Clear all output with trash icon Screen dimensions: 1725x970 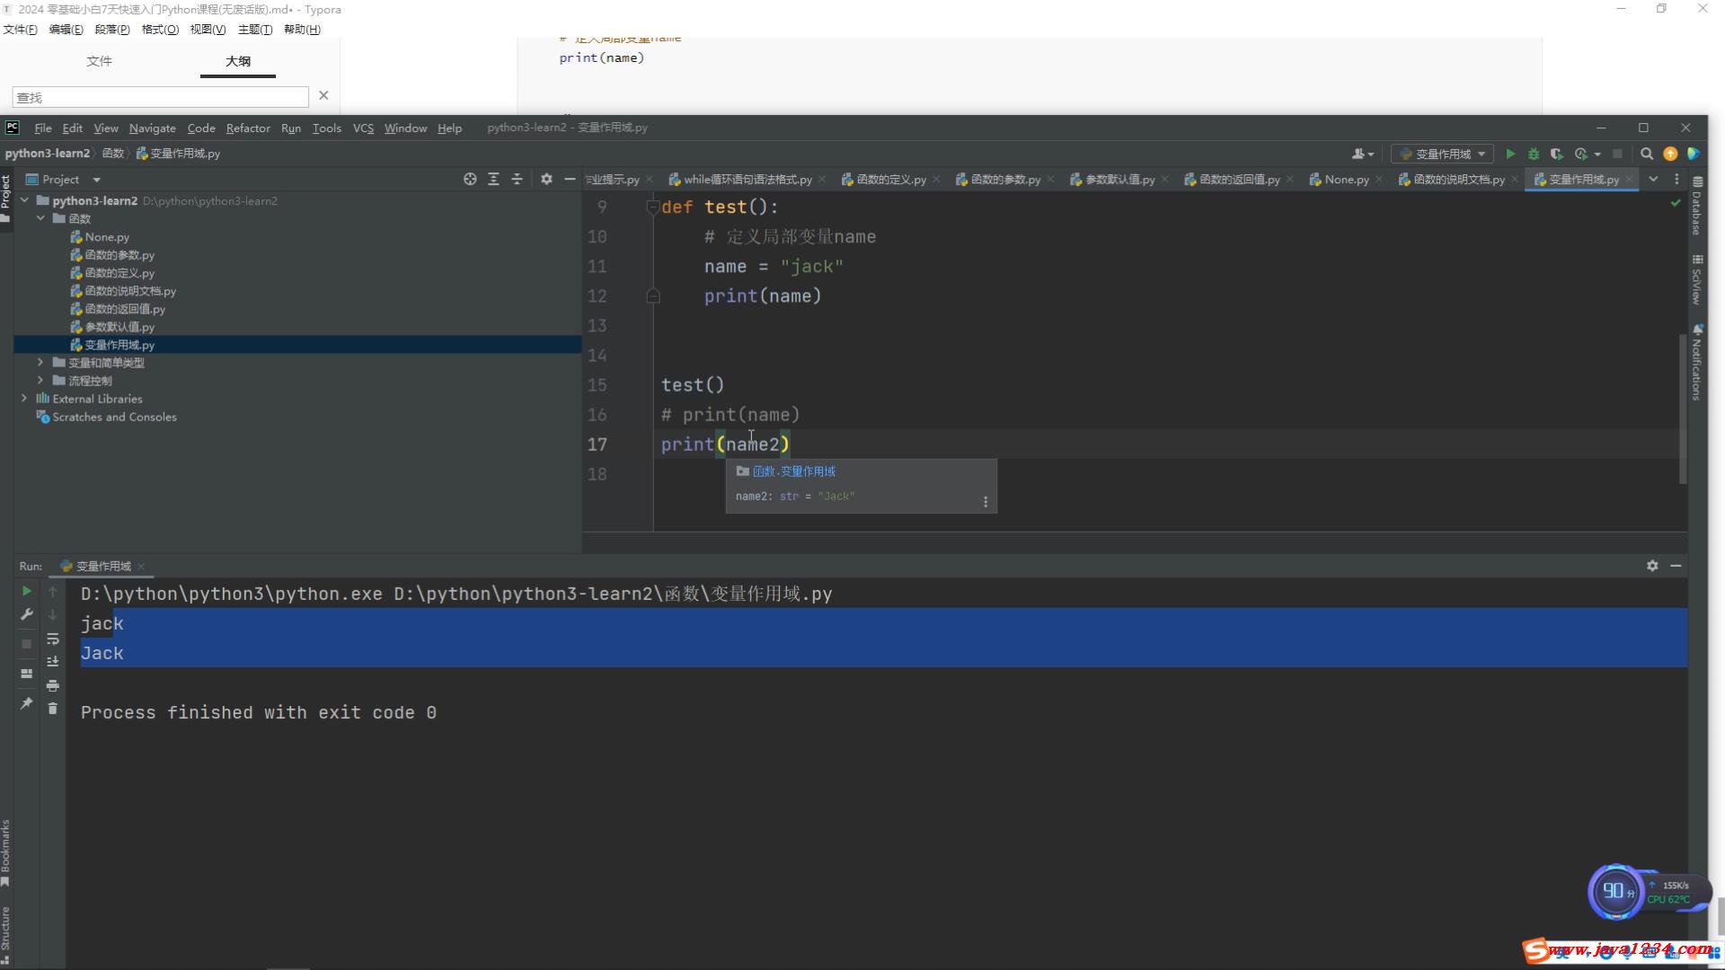53,709
